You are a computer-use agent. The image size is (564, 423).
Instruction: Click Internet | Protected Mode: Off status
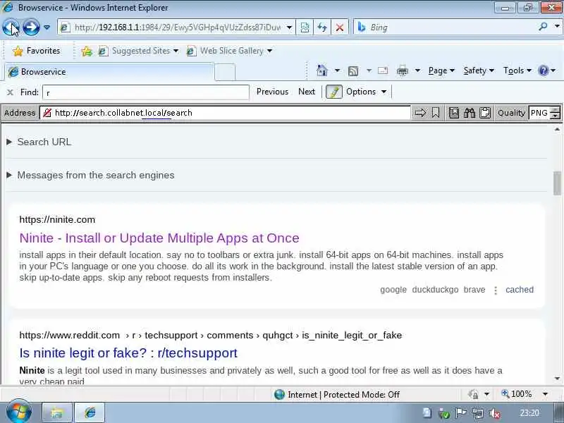(337, 395)
